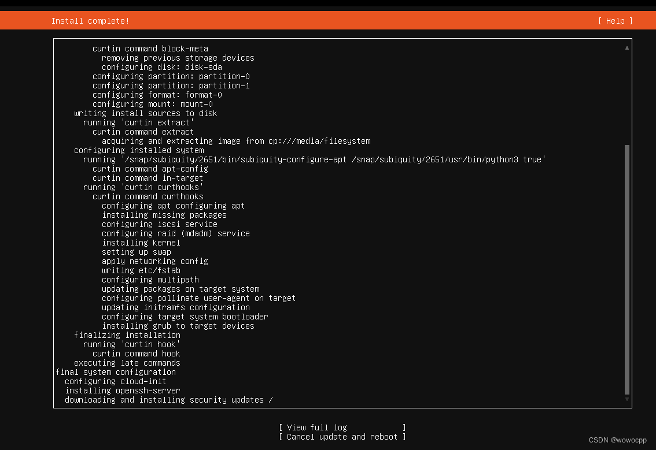This screenshot has height=450, width=656.
Task: Click 'configuring iscsi service' line
Action: [160, 224]
